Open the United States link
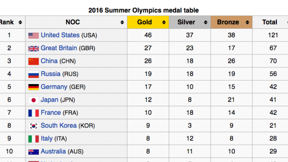 tap(60, 35)
